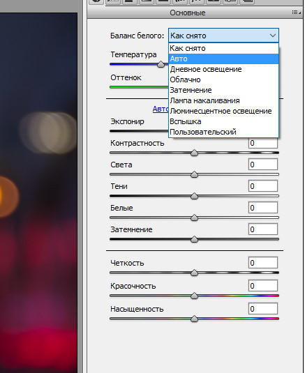The width and height of the screenshot is (305, 373).
Task: Choose Дневное освещение white balance preset
Action: [223, 69]
